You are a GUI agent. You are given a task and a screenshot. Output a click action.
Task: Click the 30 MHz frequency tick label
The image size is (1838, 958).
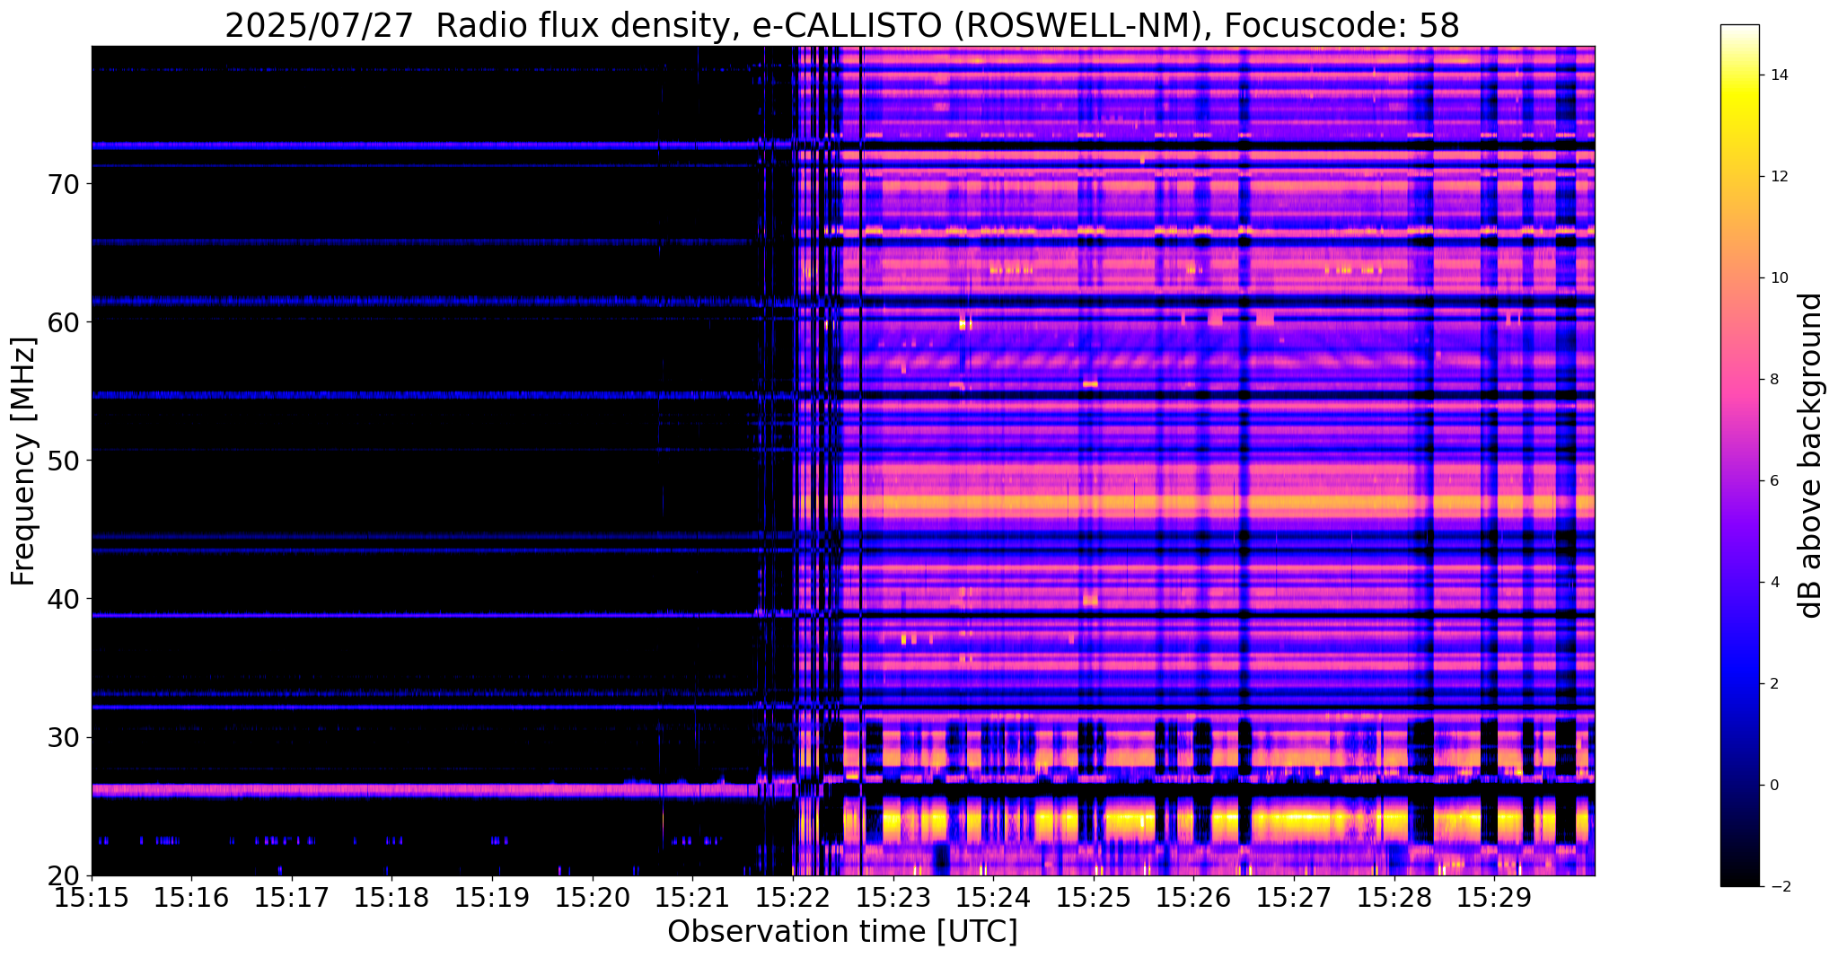[63, 738]
